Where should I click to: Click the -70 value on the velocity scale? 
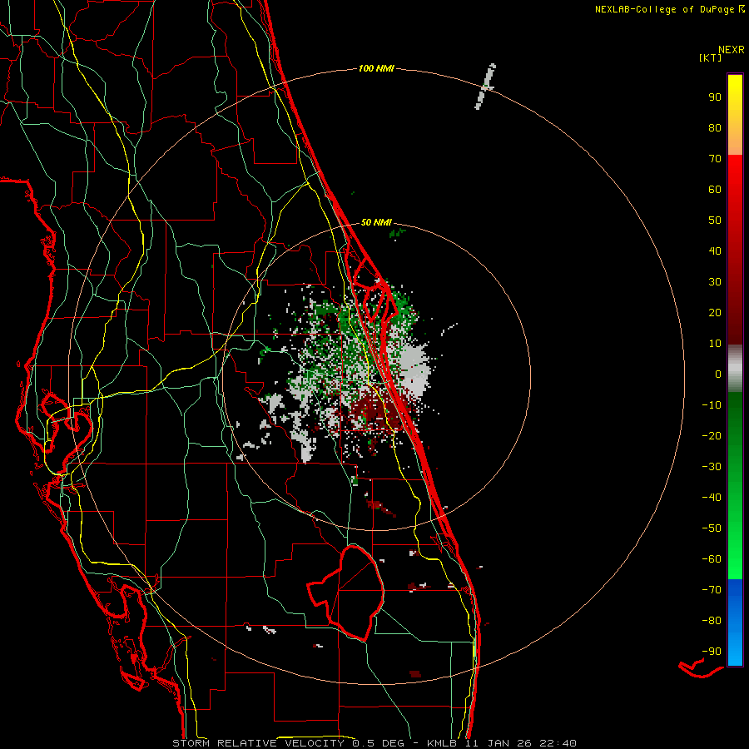pos(712,590)
